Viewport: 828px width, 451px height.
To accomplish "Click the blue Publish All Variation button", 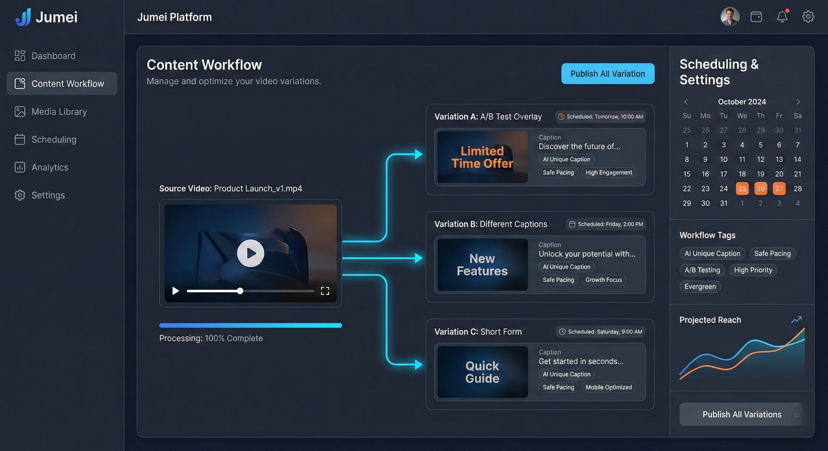I will click(607, 74).
